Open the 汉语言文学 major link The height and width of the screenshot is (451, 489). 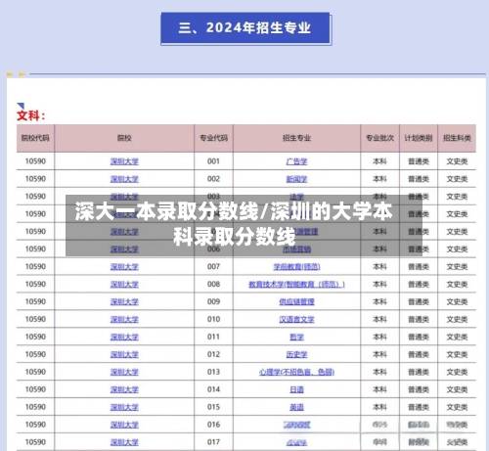pos(296,319)
